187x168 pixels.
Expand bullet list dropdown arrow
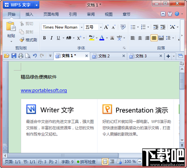click(138, 27)
